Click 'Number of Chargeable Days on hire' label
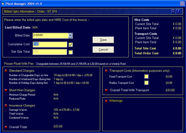 click(29, 75)
